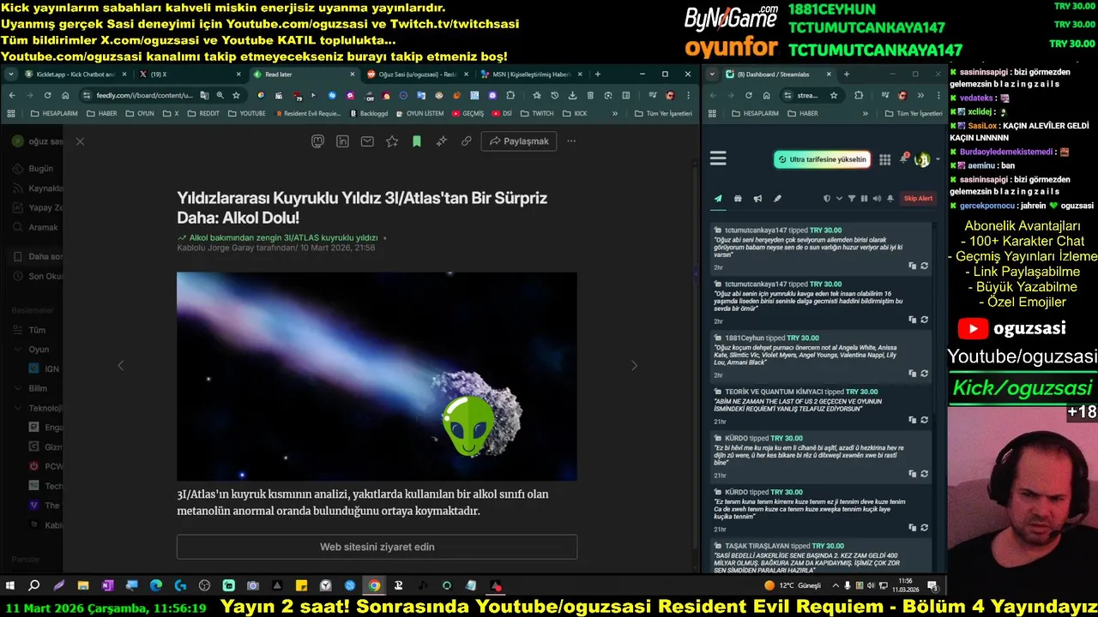This screenshot has height=617, width=1098.
Task: Open Windows taskbar search
Action: point(34,585)
